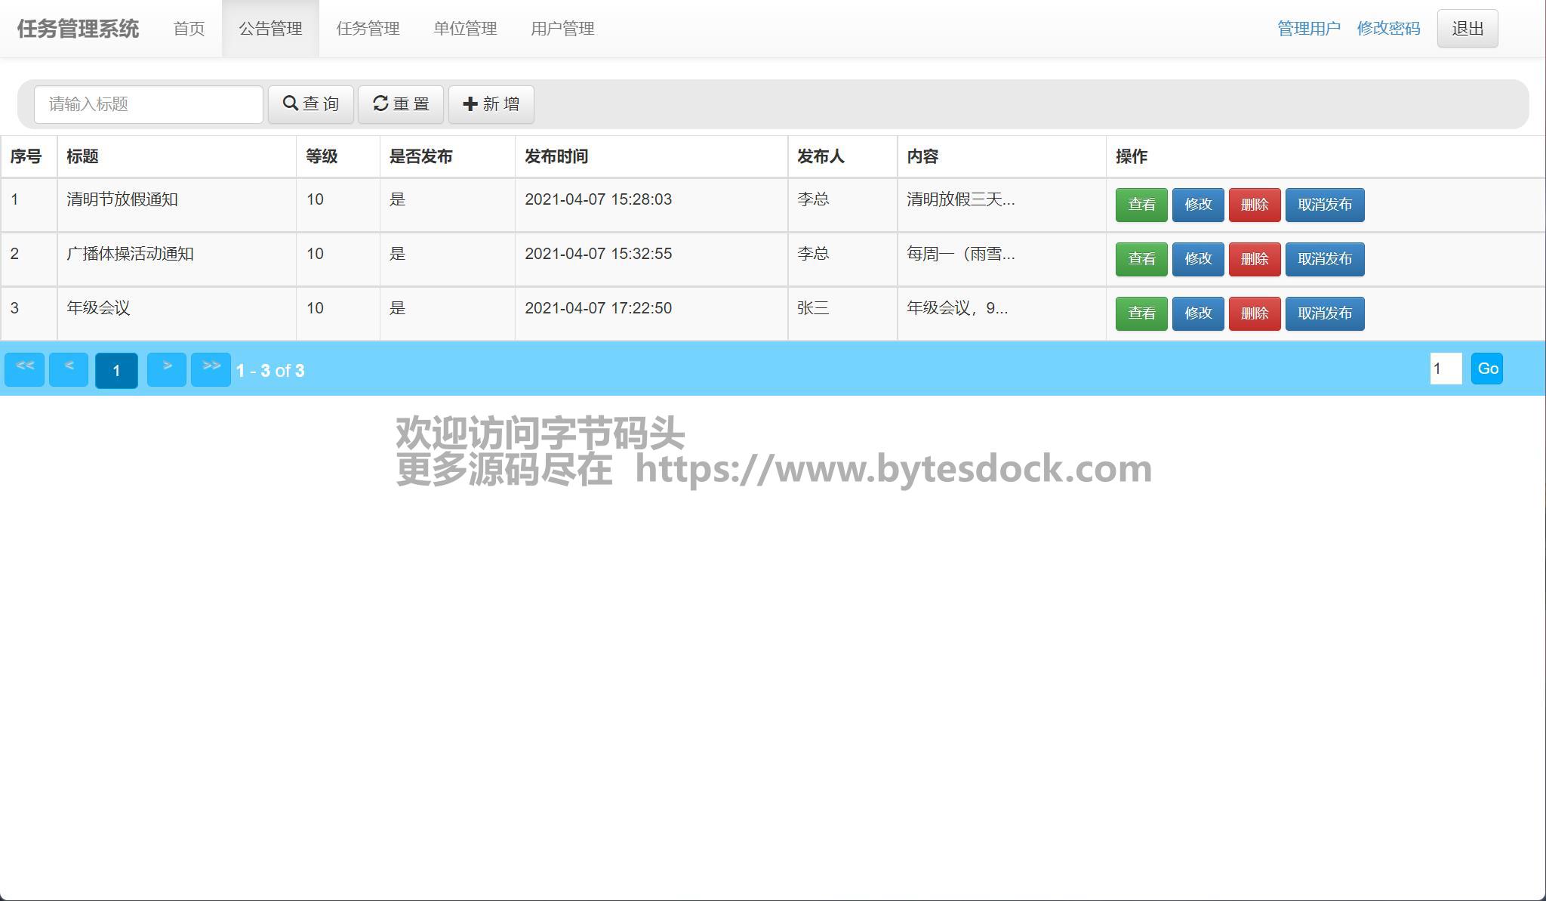Go to next page with > arrow

167,369
